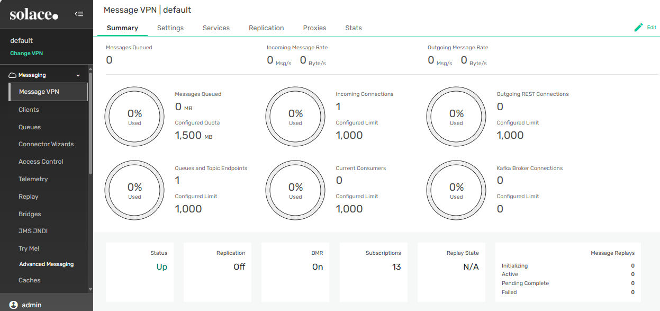Click the cloud Messaging icon in sidebar

coord(13,75)
